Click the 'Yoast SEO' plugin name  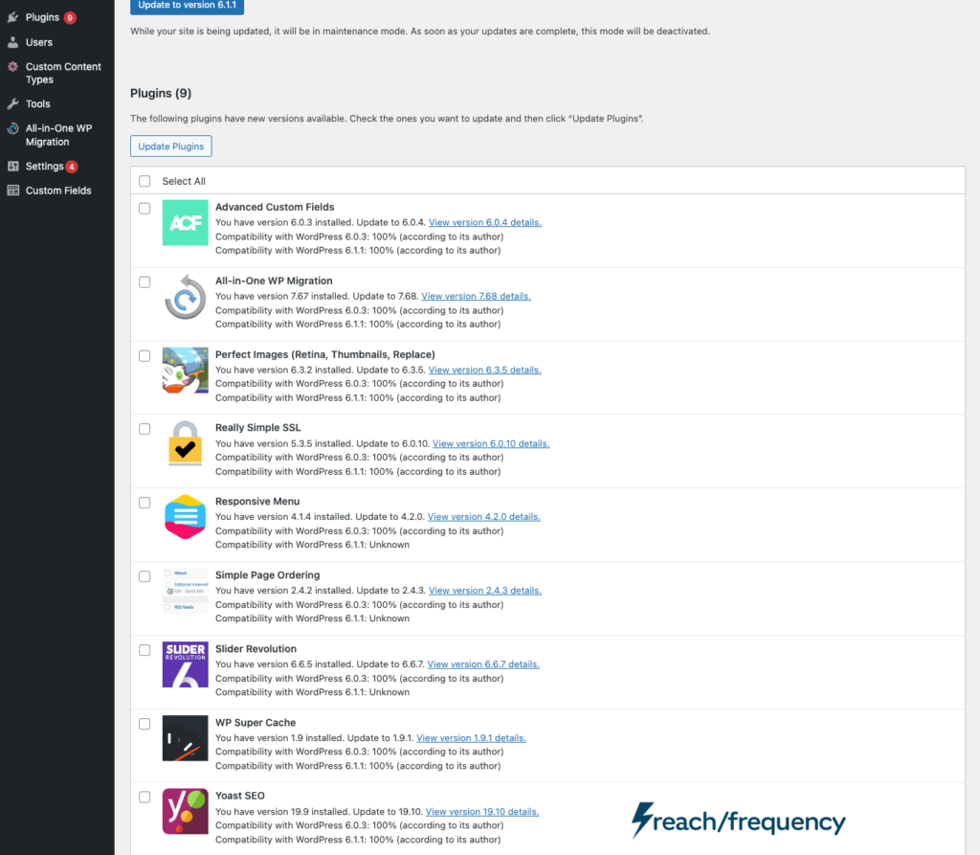(x=240, y=797)
